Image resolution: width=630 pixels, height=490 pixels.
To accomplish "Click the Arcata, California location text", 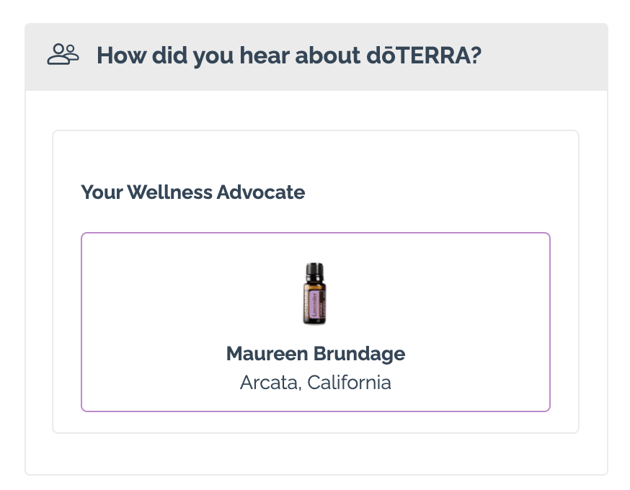I will click(316, 383).
